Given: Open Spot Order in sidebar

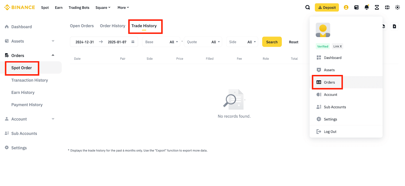Looking at the screenshot, I should pyautogui.click(x=22, y=68).
